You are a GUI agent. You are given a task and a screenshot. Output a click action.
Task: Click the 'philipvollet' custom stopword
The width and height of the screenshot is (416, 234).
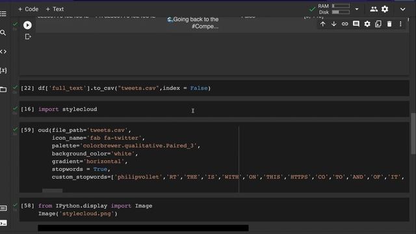point(138,177)
